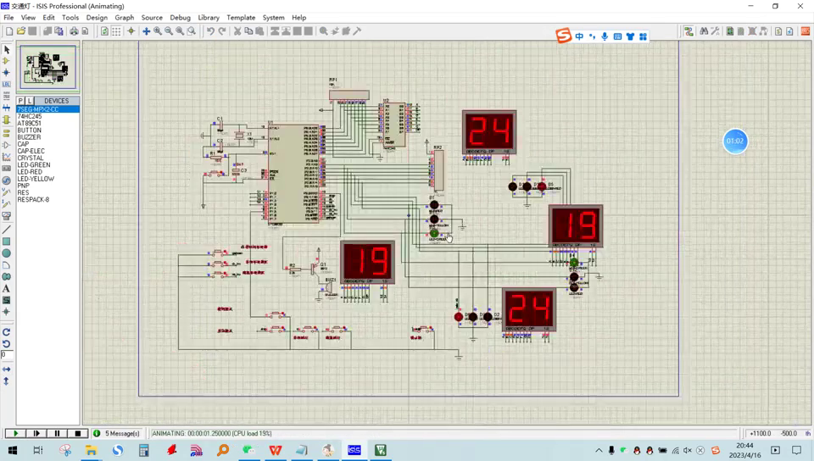Select the arrow Selection Mode tool

(7, 50)
